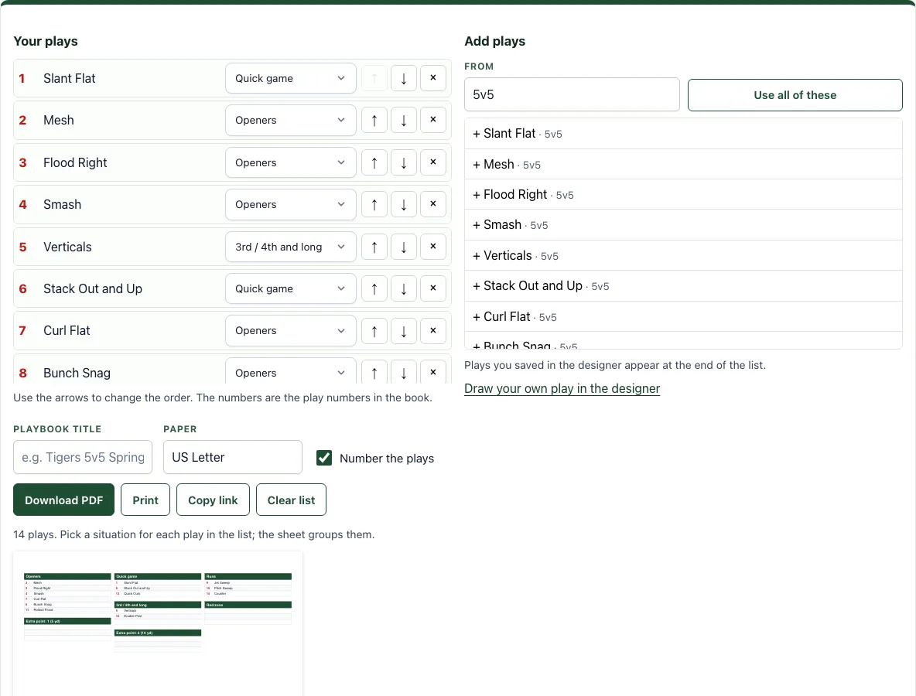Open situation dropdown for Mesh
Image resolution: width=916 pixels, height=696 pixels.
(x=290, y=121)
